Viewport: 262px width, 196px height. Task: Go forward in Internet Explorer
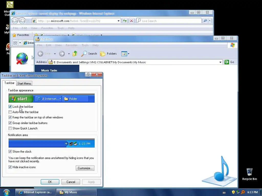[22, 21]
